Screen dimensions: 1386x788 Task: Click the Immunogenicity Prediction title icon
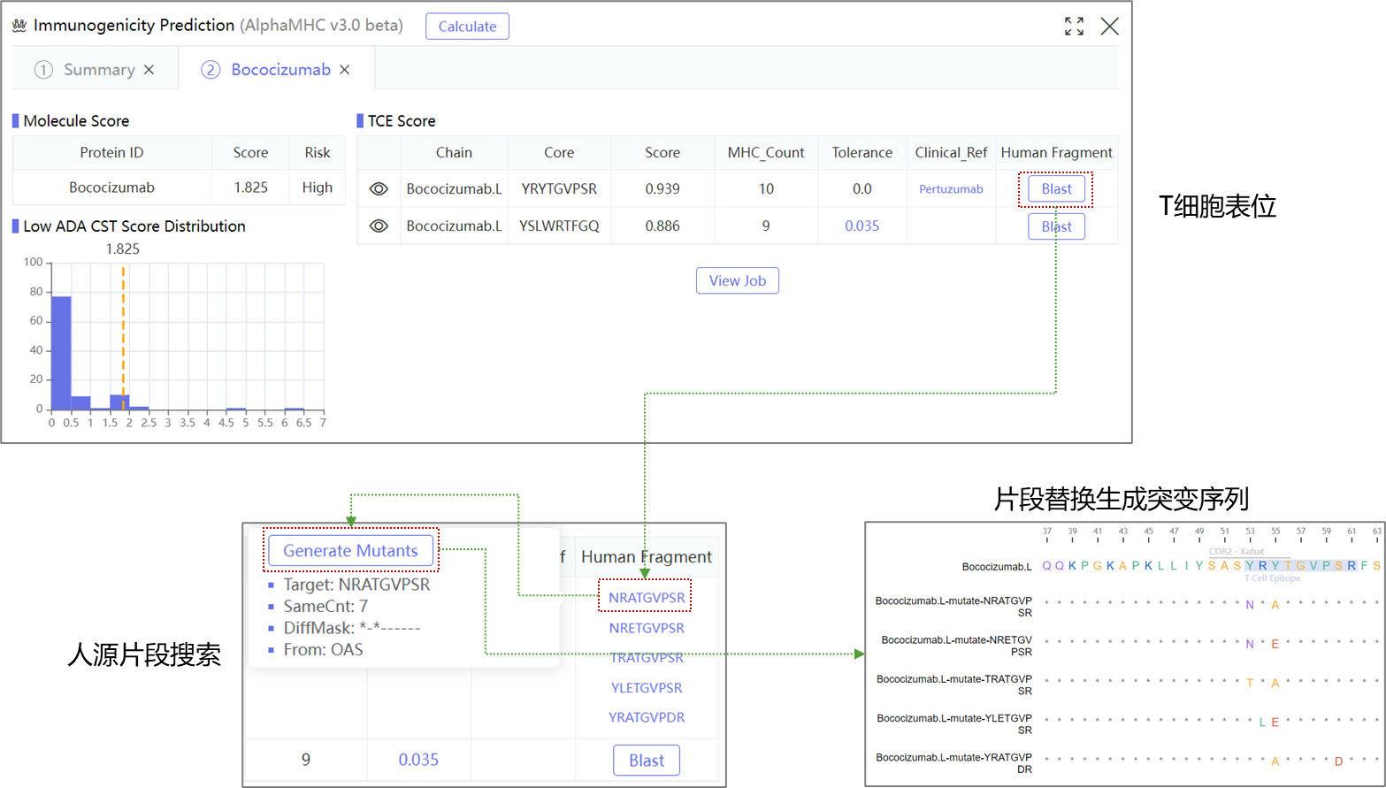coord(19,26)
